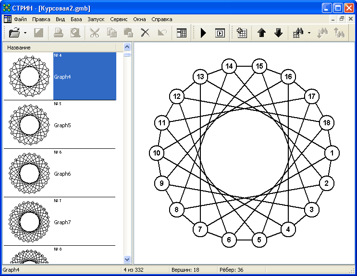The width and height of the screenshot is (357, 276).
Task: Open the Запуск menu
Action: pyautogui.click(x=96, y=20)
